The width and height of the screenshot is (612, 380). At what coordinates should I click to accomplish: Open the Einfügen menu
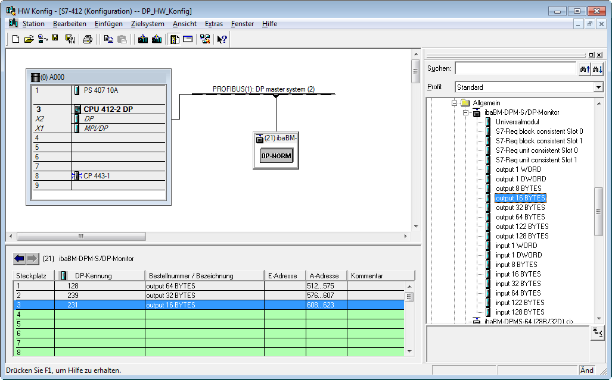tap(108, 24)
